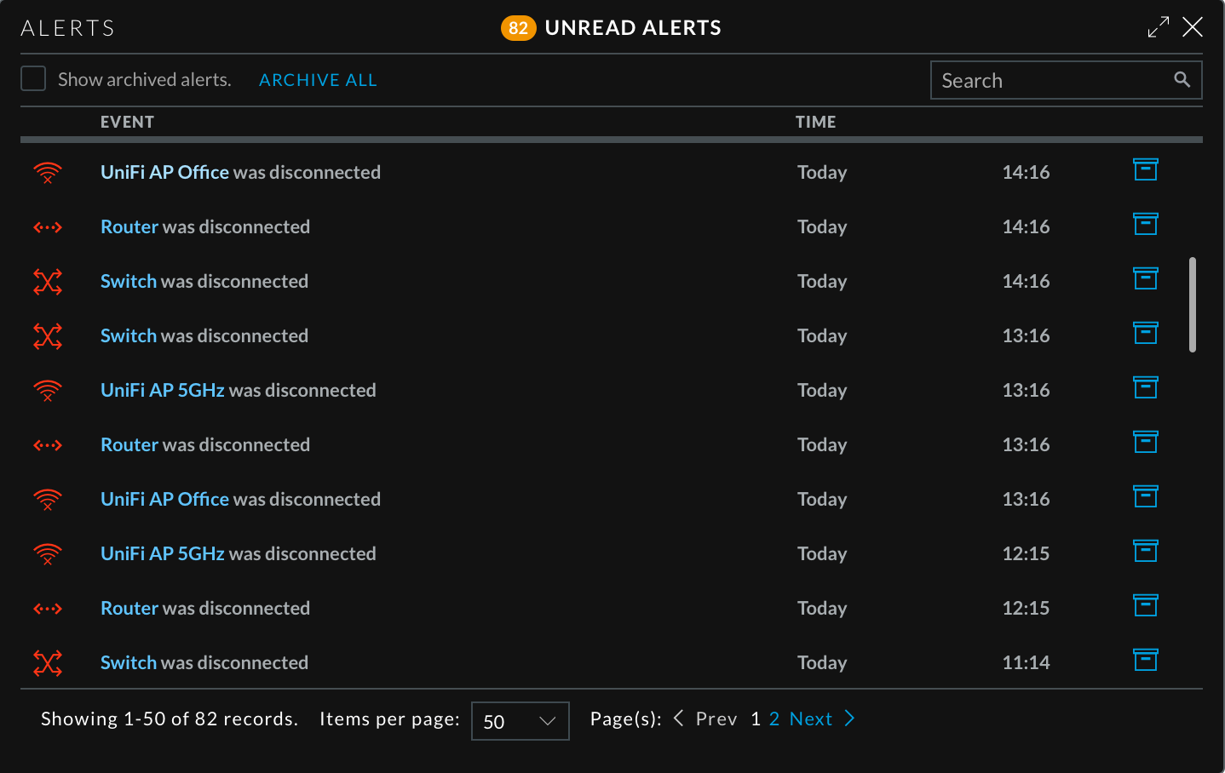
Task: Archive the 14:16 Router disconnected alert
Action: pyautogui.click(x=1145, y=225)
